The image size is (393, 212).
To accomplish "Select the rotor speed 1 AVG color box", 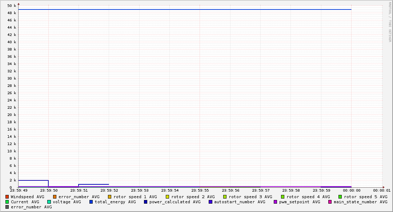I will 110,197.
